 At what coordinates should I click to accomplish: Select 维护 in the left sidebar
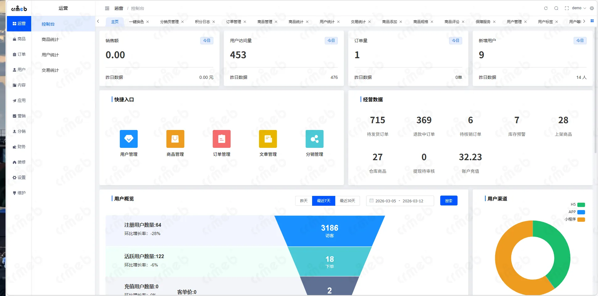[x=19, y=193]
